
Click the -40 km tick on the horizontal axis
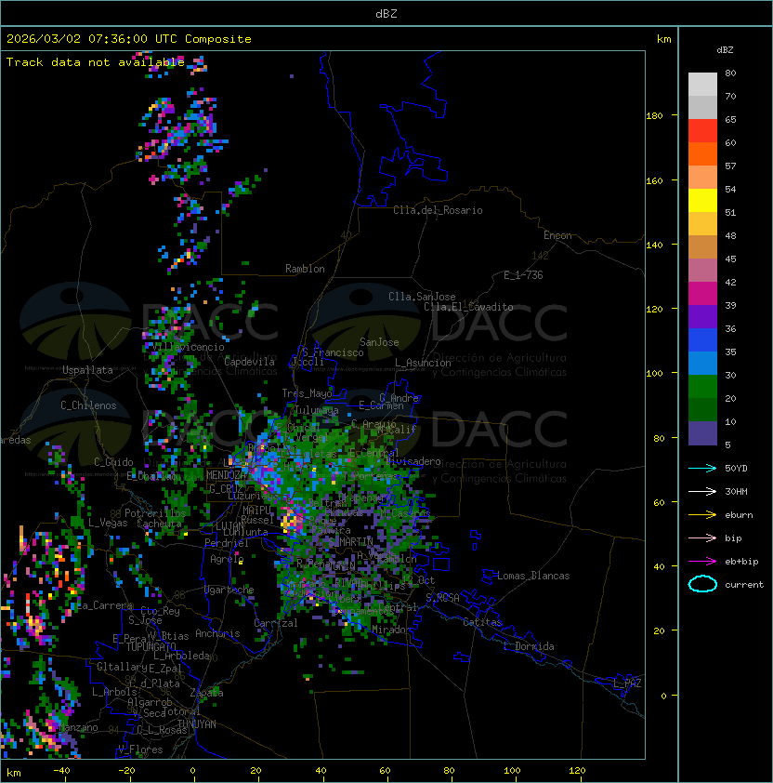coord(62,770)
